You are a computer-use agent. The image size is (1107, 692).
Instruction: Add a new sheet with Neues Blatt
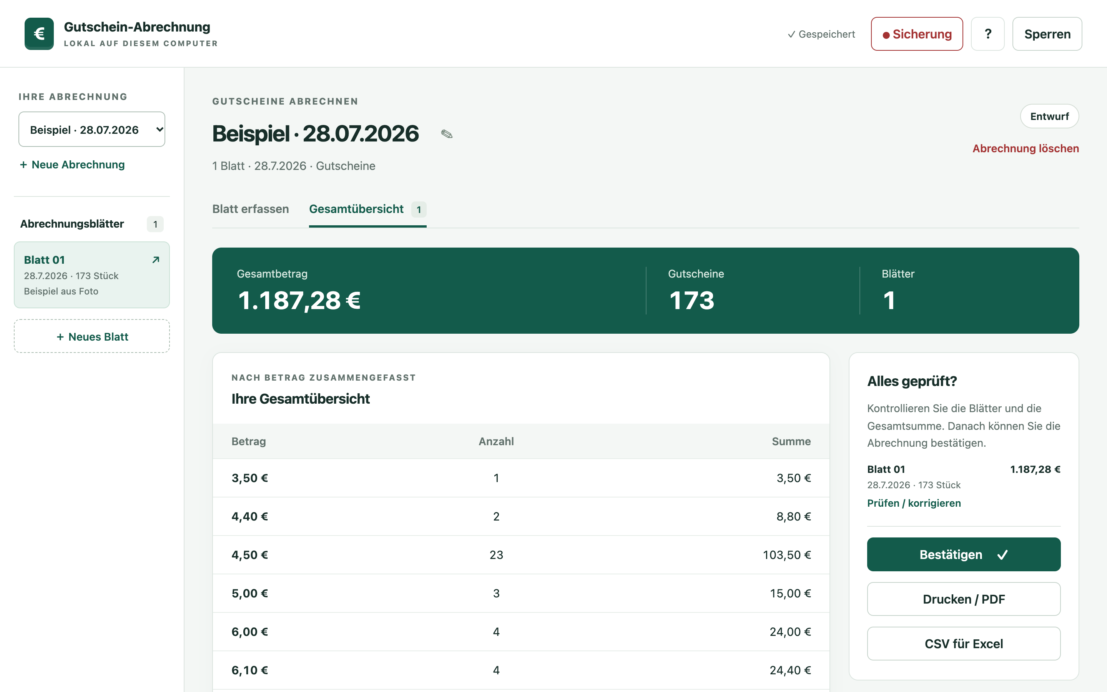[x=92, y=336]
